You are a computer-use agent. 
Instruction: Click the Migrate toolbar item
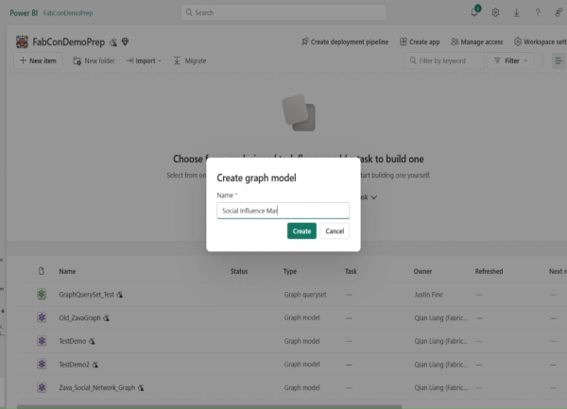pos(190,60)
